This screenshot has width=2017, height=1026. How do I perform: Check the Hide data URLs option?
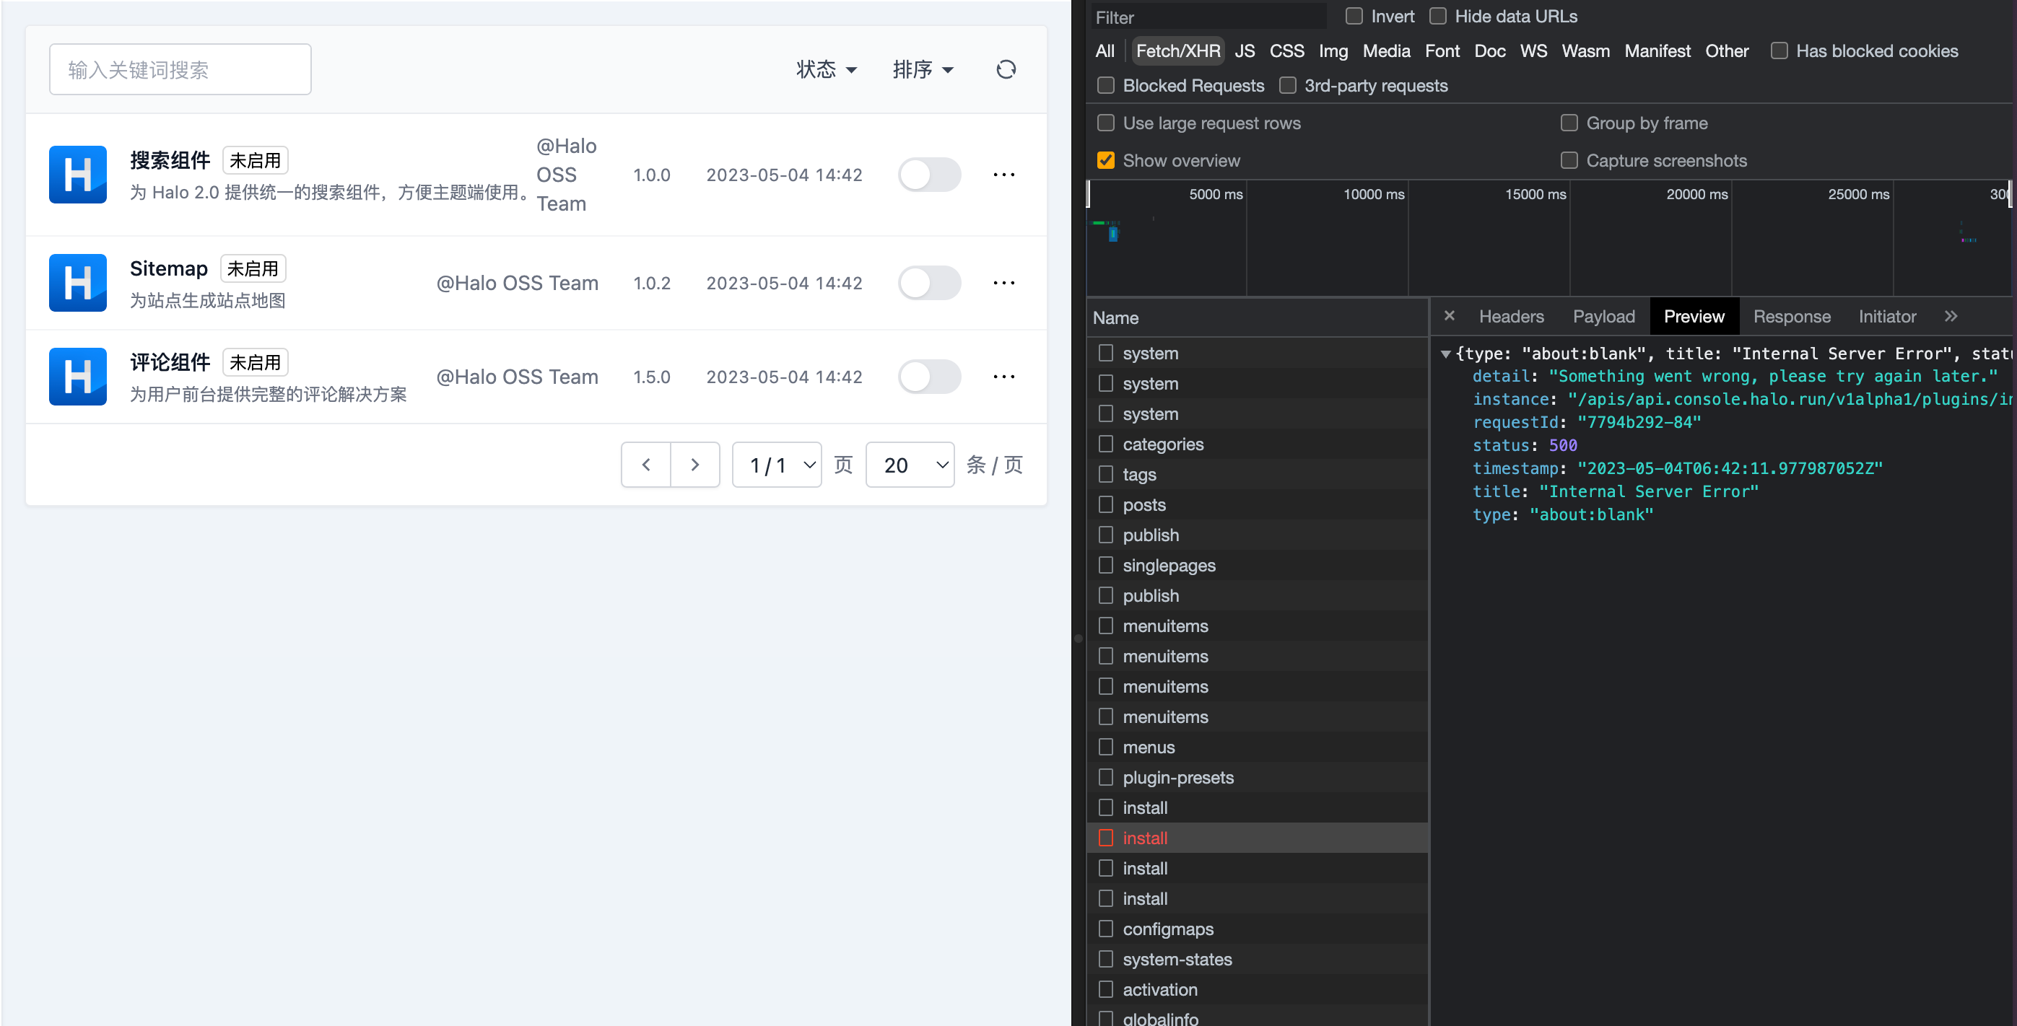pyautogui.click(x=1438, y=16)
